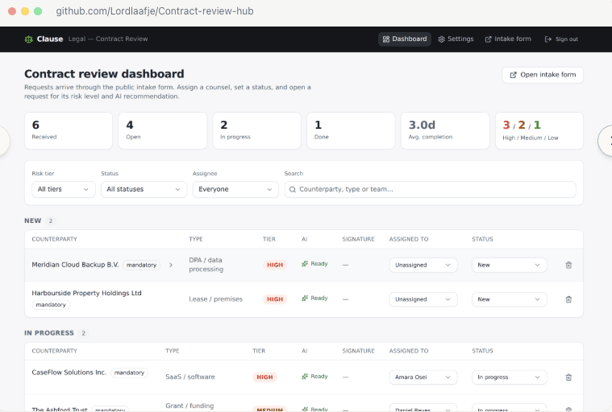612x412 pixels.
Task: Click the search magnifier icon
Action: (x=293, y=190)
